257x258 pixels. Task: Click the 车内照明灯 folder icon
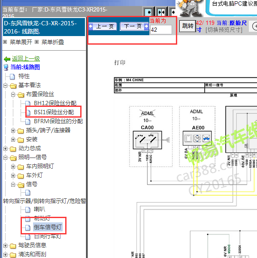point(21,167)
